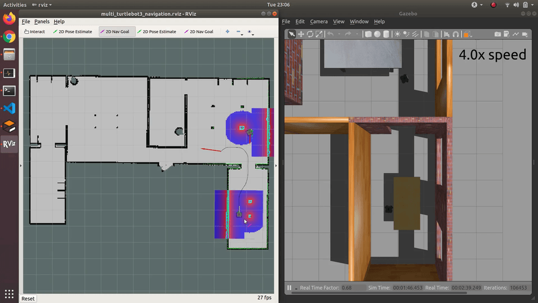538x303 pixels.
Task: Take a screenshot with the camera icon
Action: pyautogui.click(x=498, y=34)
